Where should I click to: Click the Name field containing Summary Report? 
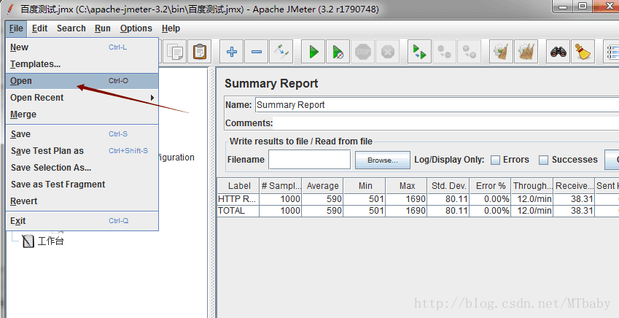pyautogui.click(x=437, y=105)
